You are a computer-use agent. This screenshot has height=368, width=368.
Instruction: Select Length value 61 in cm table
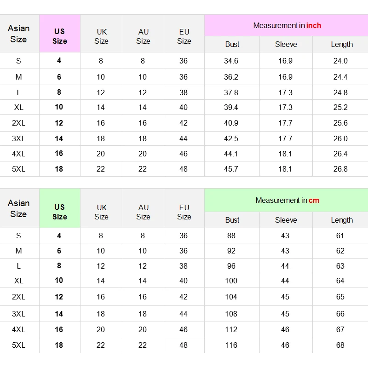coord(340,236)
